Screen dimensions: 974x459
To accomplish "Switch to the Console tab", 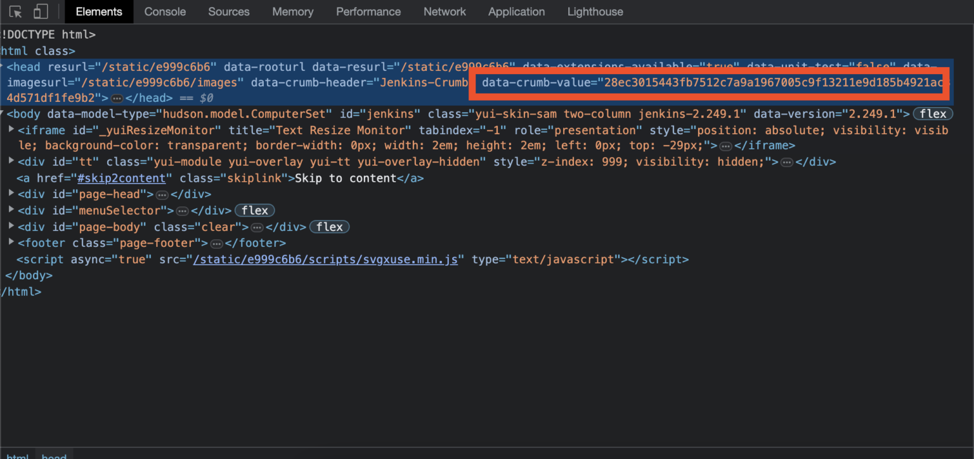I will coord(165,11).
